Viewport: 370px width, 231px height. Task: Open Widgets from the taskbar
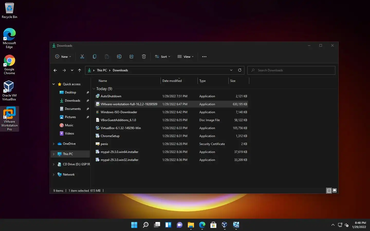(x=168, y=225)
